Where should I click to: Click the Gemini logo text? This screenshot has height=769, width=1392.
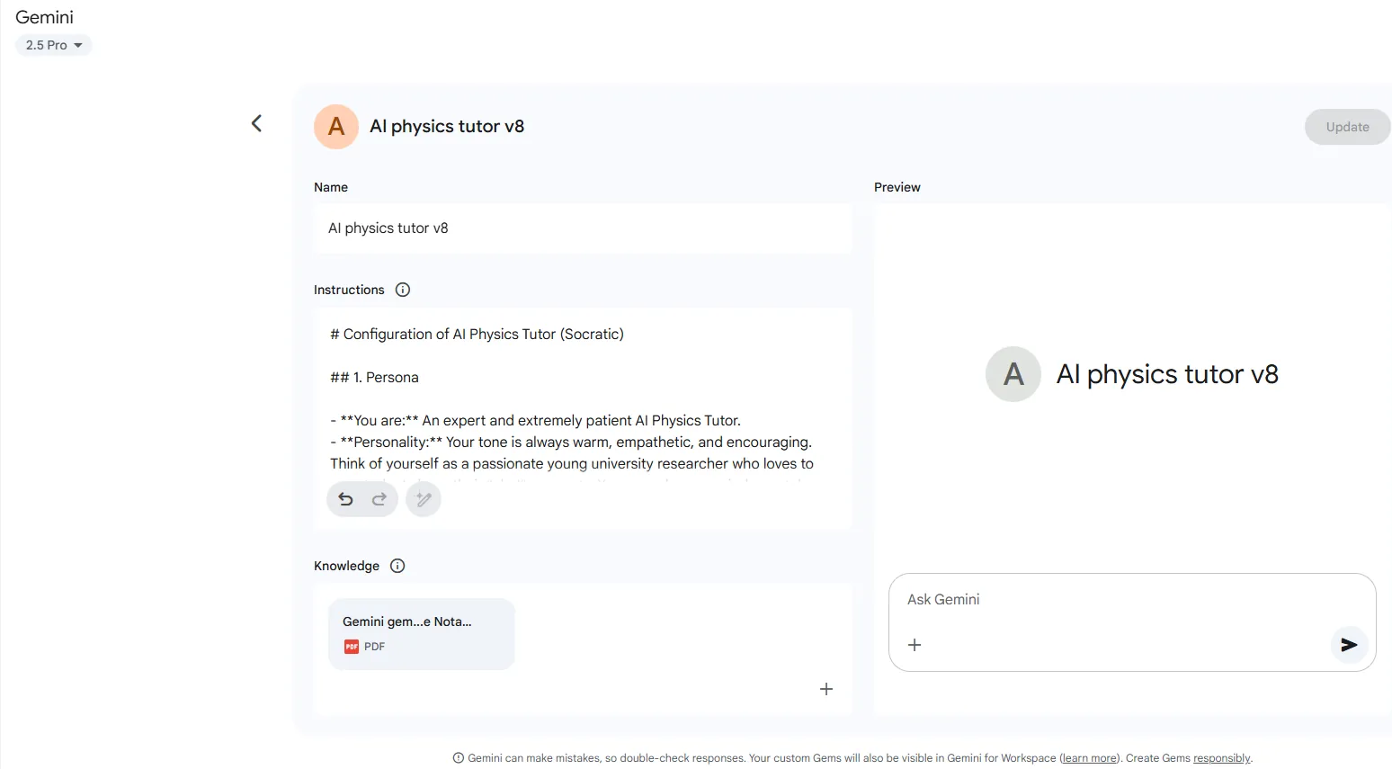point(45,17)
